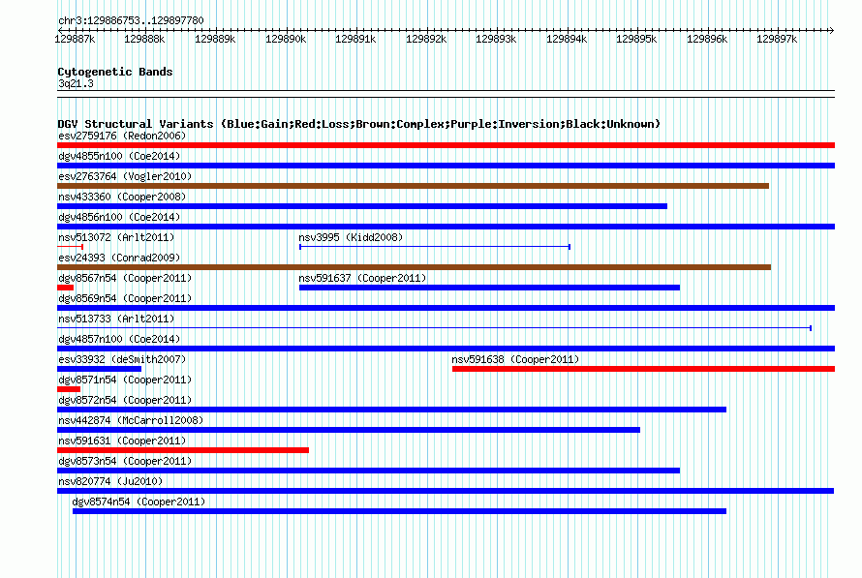
Task: Select the short red nsv513072 variant line
Action: coord(71,247)
